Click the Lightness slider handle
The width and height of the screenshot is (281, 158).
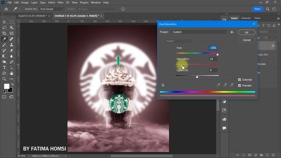click(x=197, y=77)
